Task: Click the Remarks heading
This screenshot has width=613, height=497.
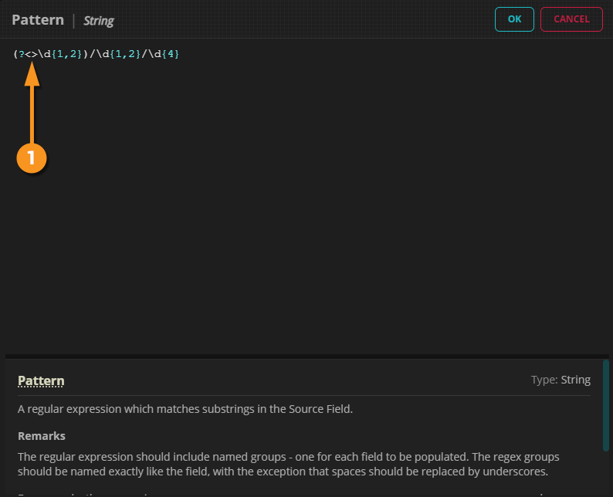Action: (42, 436)
